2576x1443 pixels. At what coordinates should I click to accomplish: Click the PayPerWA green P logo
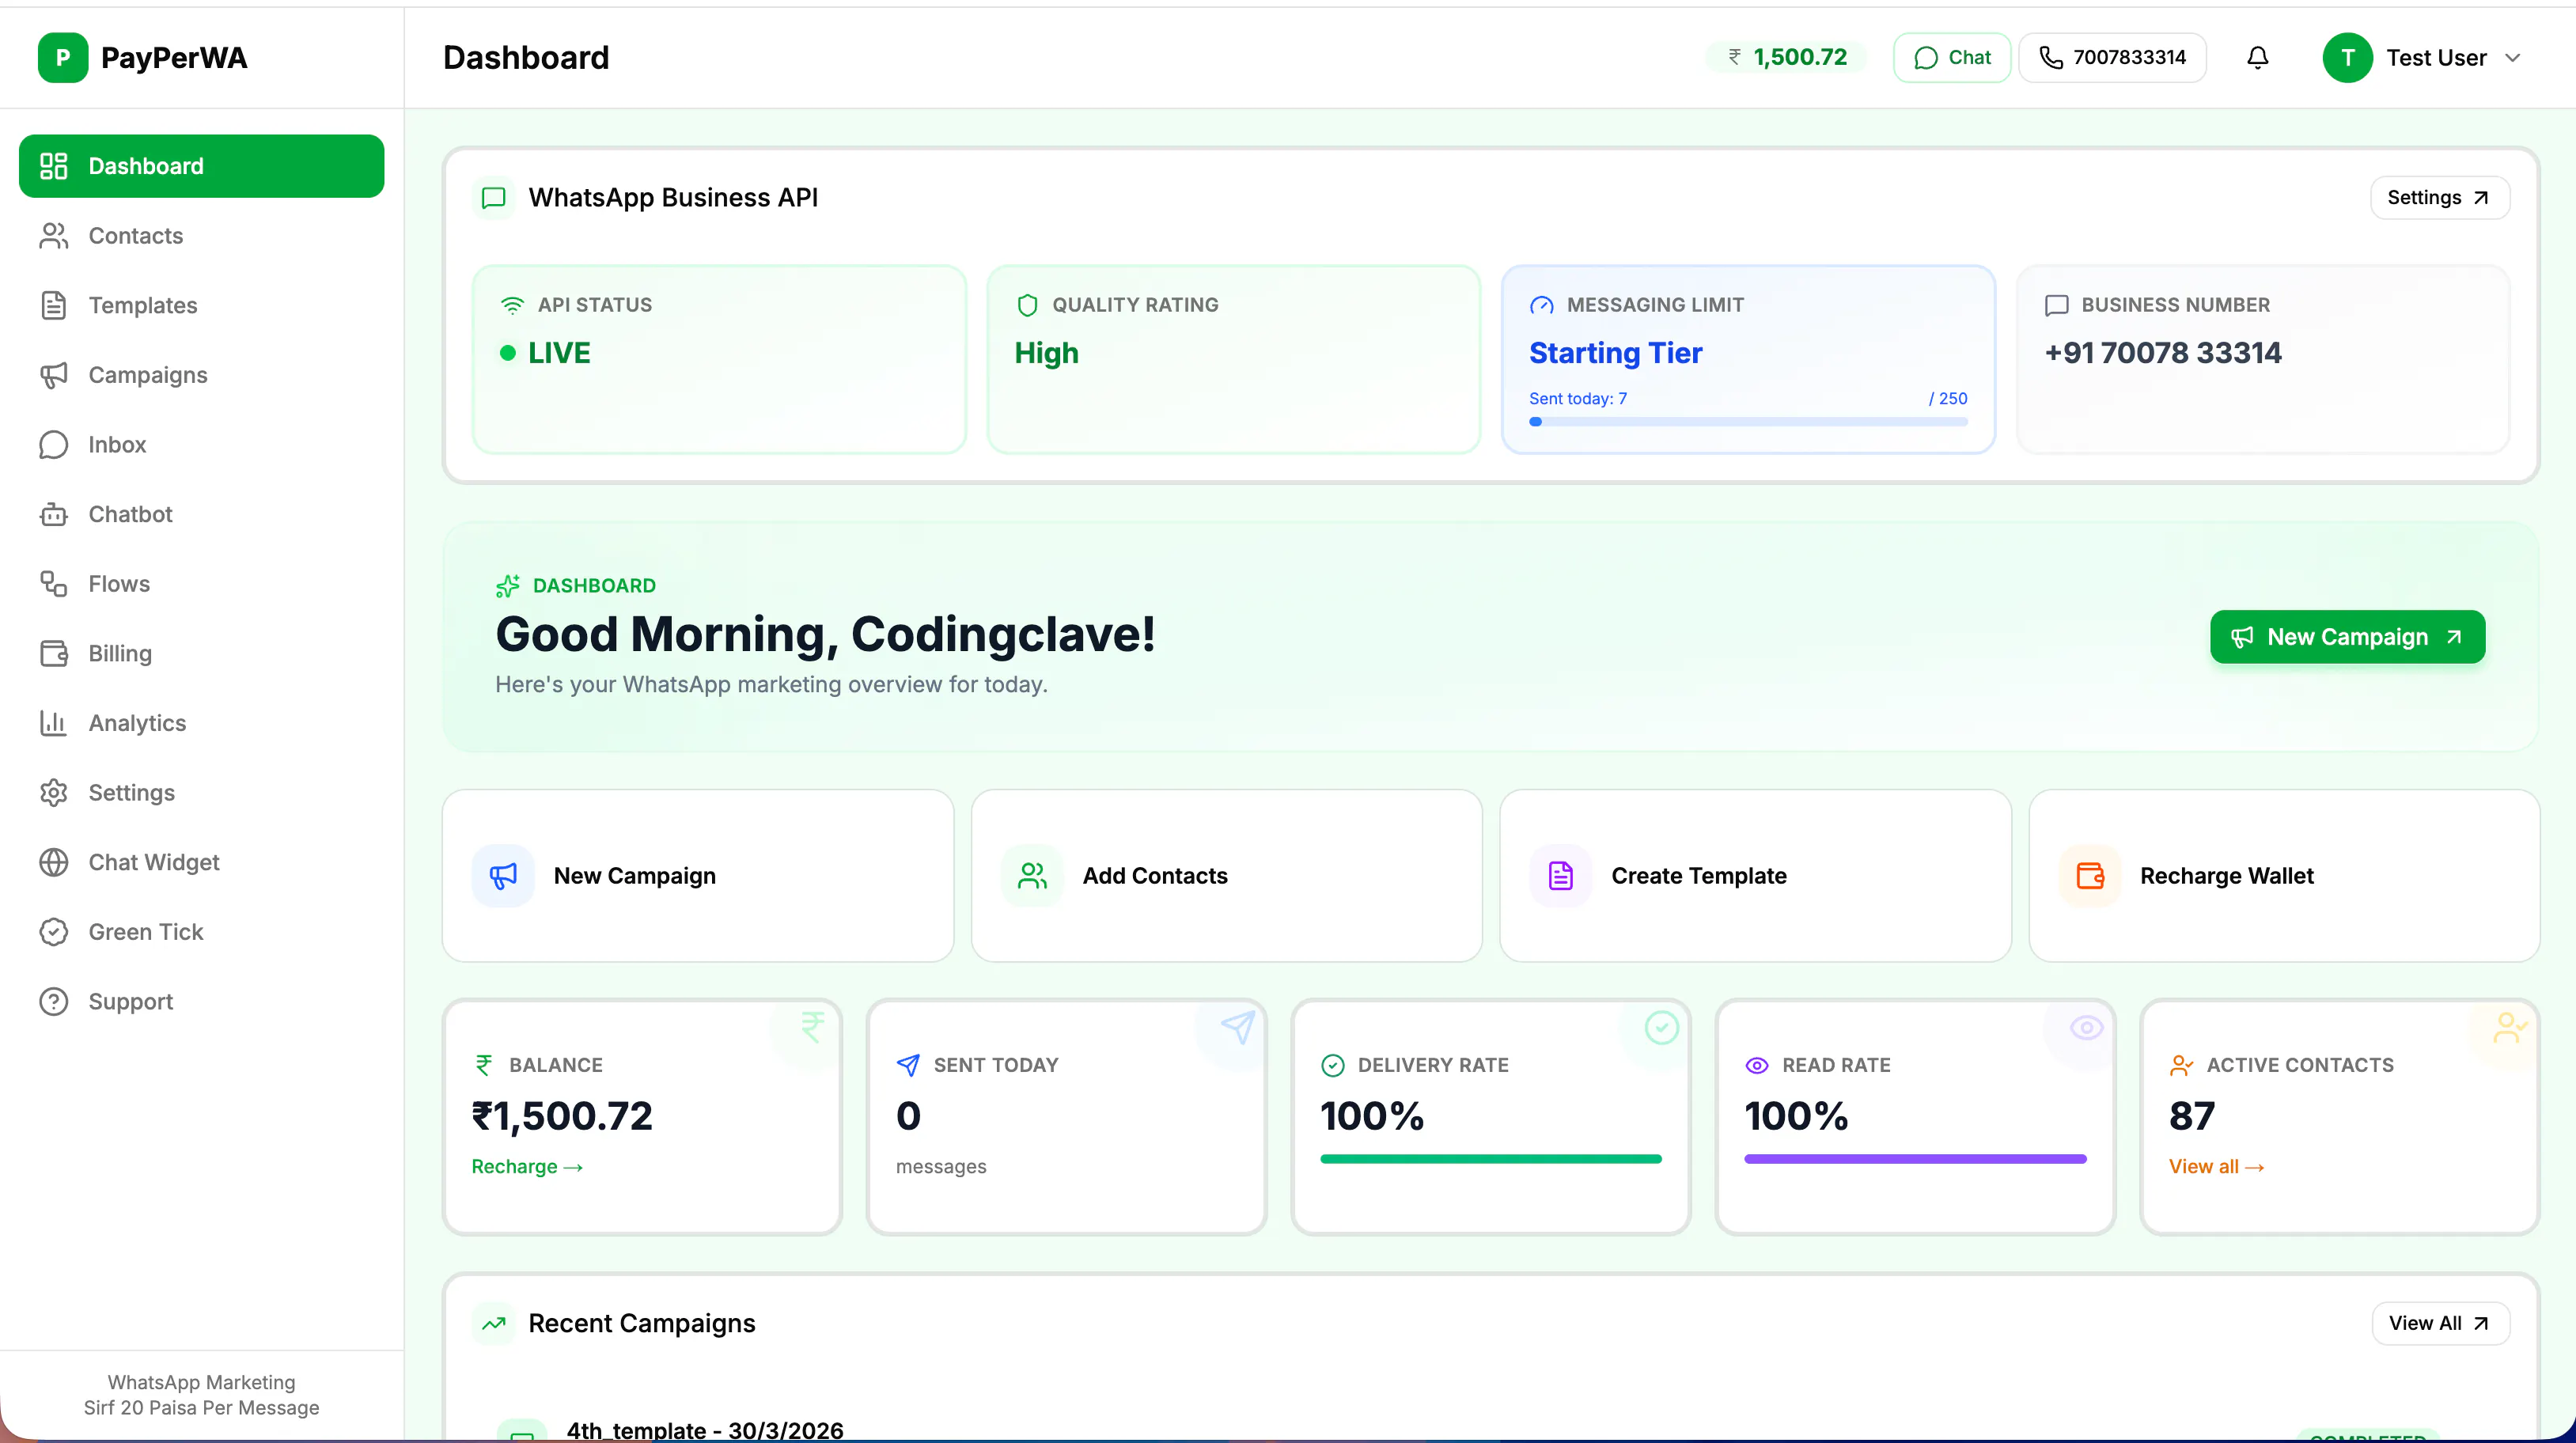click(63, 58)
